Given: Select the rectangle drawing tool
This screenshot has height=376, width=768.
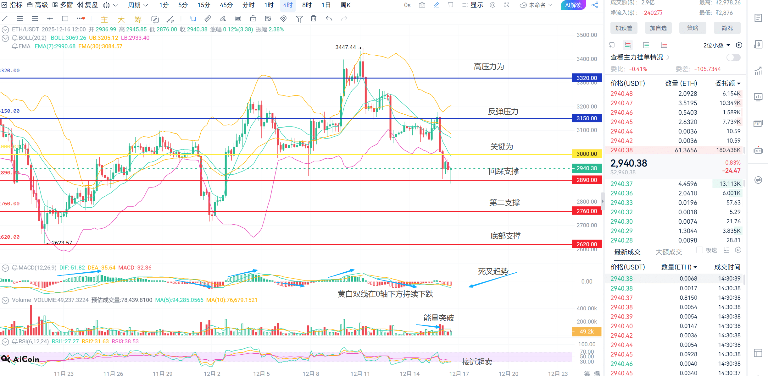Looking at the screenshot, I should pos(65,19).
